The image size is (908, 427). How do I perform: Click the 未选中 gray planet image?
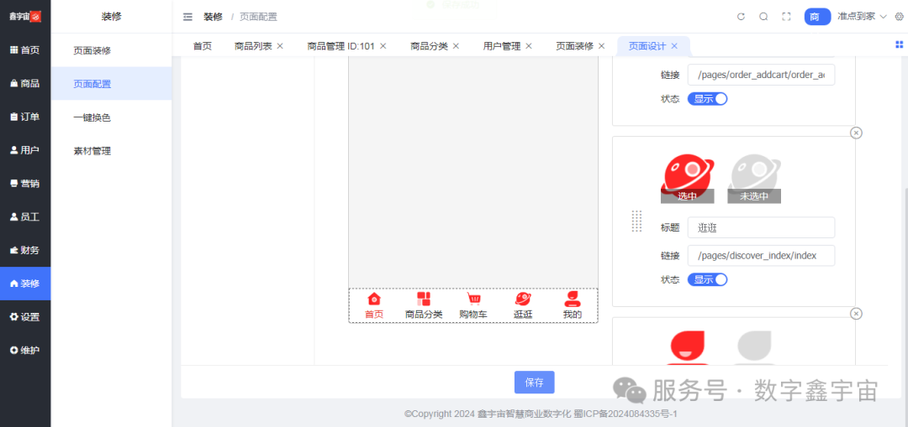754,179
